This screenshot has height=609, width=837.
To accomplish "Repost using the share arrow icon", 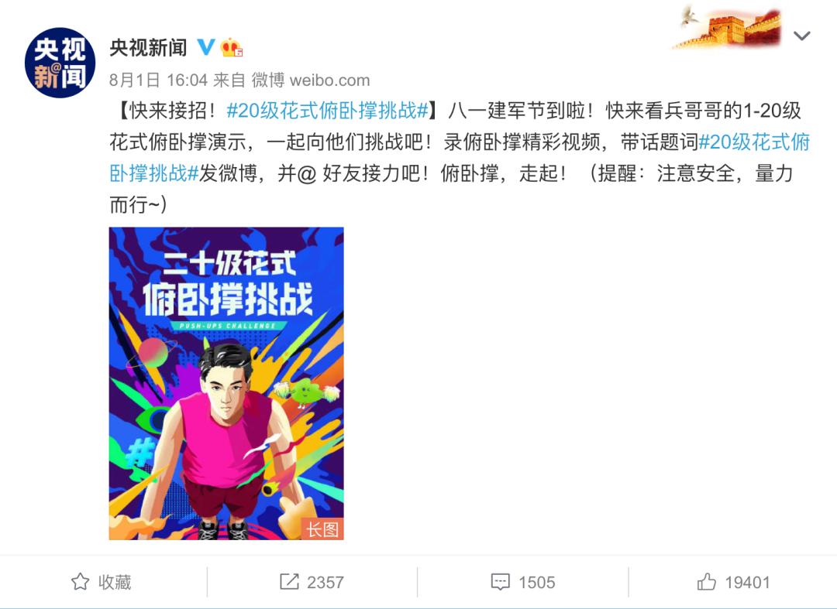I will (289, 581).
